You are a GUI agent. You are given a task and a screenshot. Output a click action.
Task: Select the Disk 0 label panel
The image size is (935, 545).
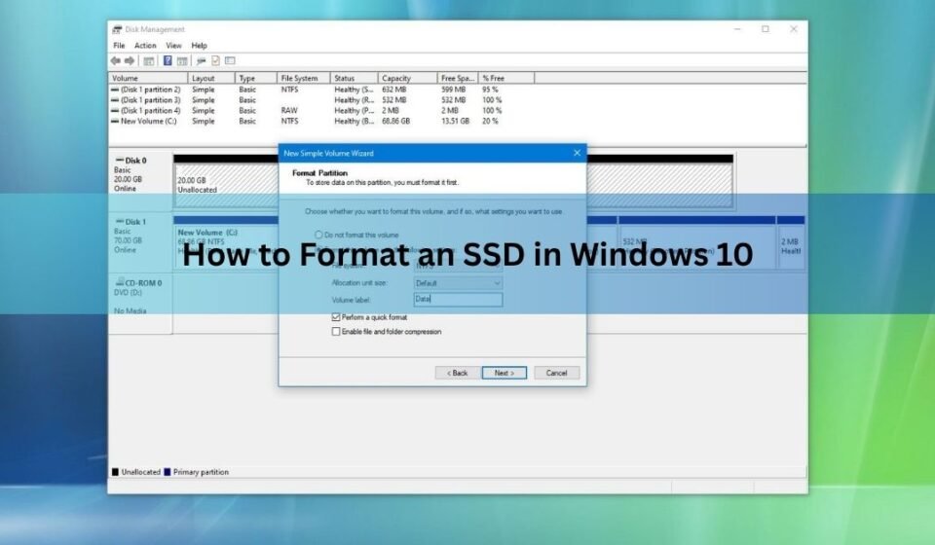click(140, 180)
